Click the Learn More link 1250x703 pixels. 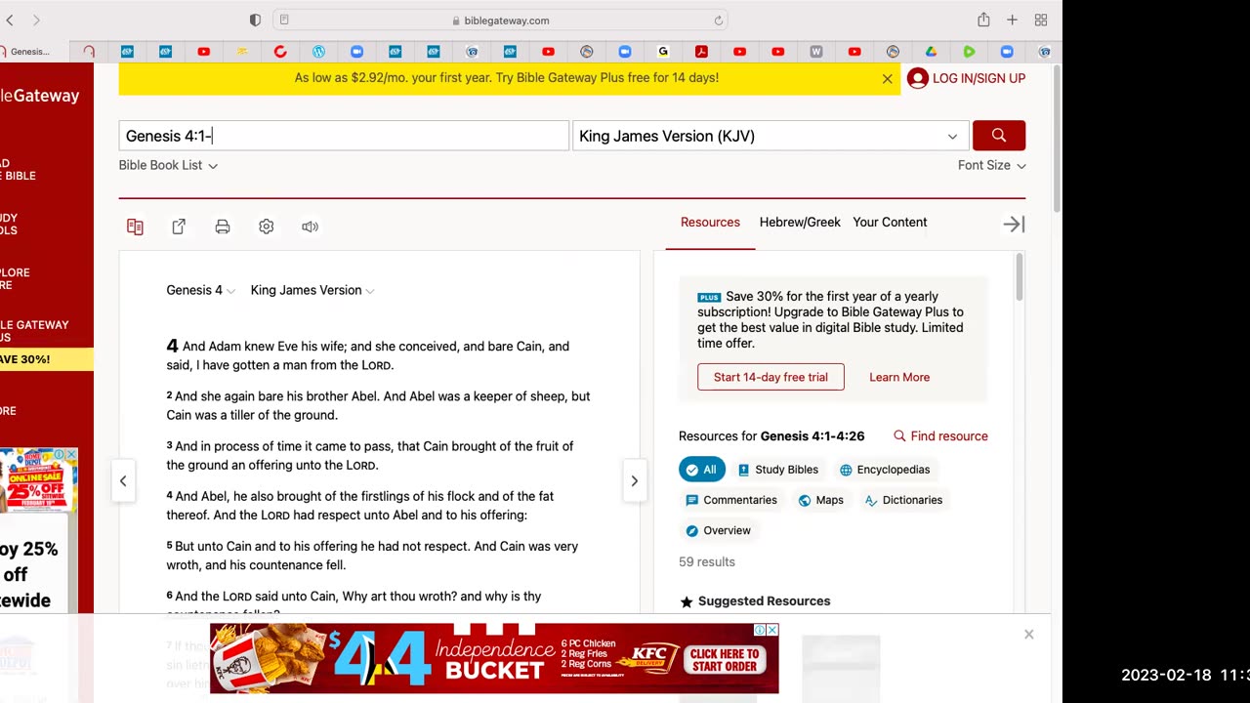(x=899, y=377)
